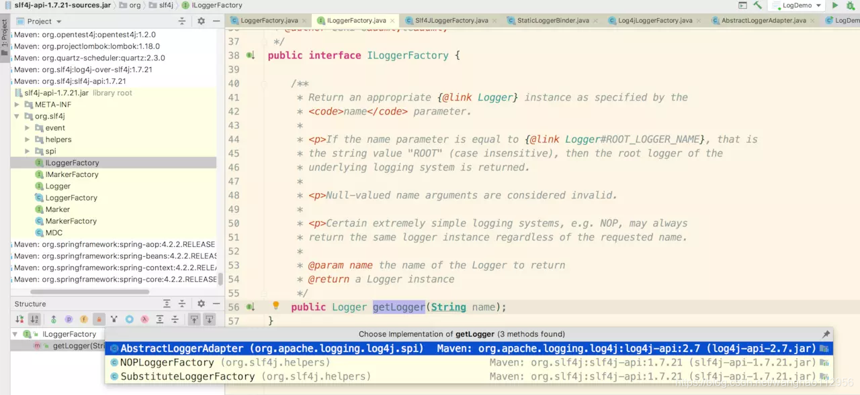Collapse all in the Project panel header
Screen dimensions: 860x395
(x=181, y=21)
